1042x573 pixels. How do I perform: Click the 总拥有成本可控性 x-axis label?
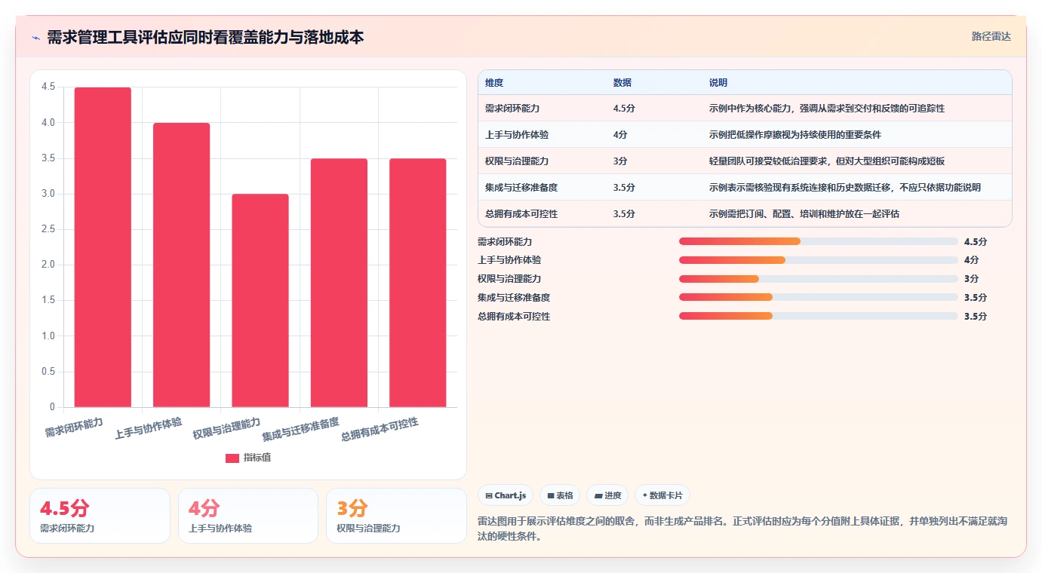click(380, 429)
